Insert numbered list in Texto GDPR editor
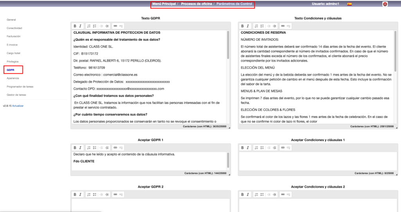 click(x=89, y=26)
